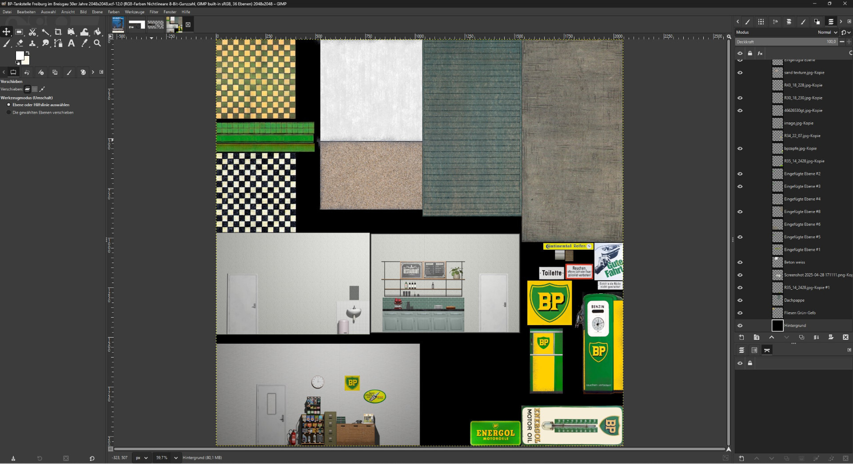Hide the 'Eingefügte Ebene #2' layer
The image size is (853, 464).
point(740,174)
